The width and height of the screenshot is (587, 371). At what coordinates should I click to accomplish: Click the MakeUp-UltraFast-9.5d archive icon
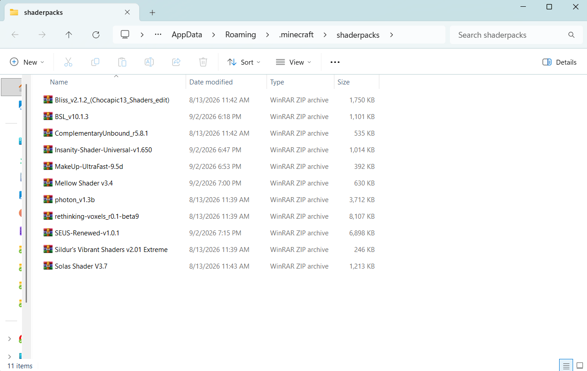pyautogui.click(x=48, y=166)
